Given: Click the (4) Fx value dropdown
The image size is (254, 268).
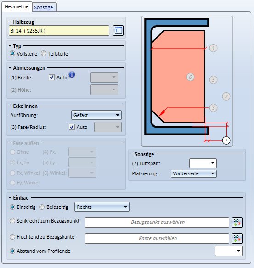Looking at the screenshot, I should point(82,152).
